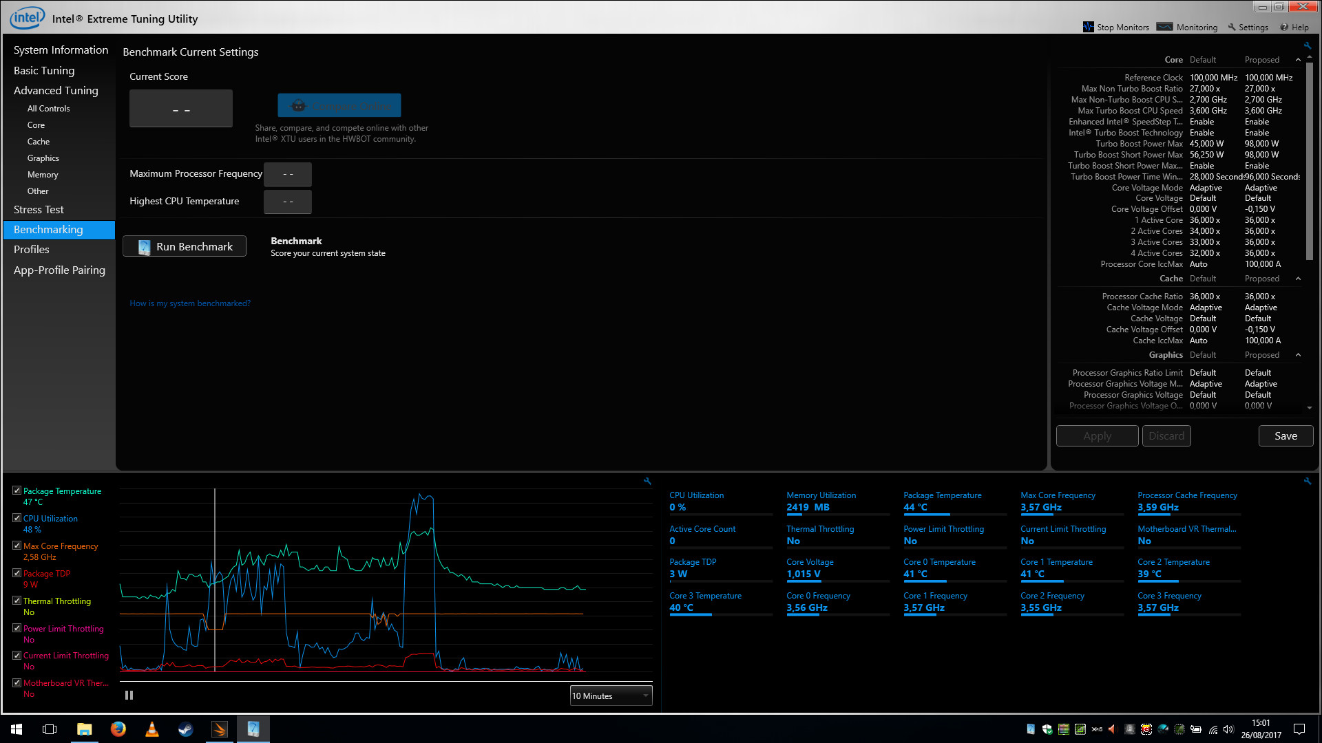Collapse the Graphics settings section
The height and width of the screenshot is (743, 1322).
[1298, 355]
